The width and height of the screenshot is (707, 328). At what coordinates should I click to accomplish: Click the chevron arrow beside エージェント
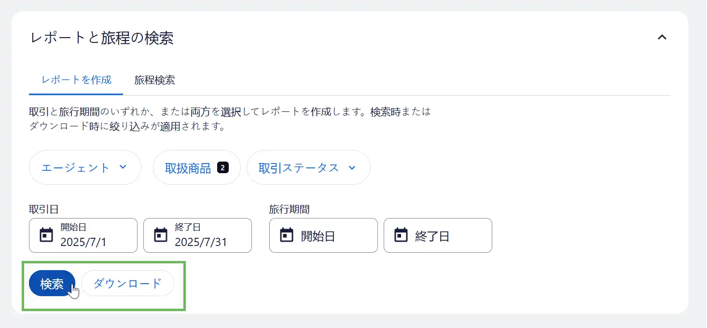(123, 167)
